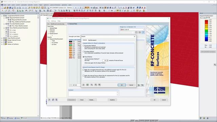The image size is (217, 122).
Task: Click second icon in Details dialog bottom row
Action: (87, 85)
